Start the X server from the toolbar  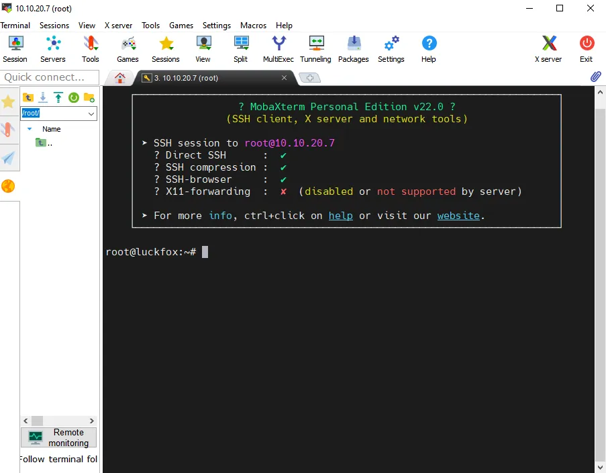pyautogui.click(x=548, y=49)
